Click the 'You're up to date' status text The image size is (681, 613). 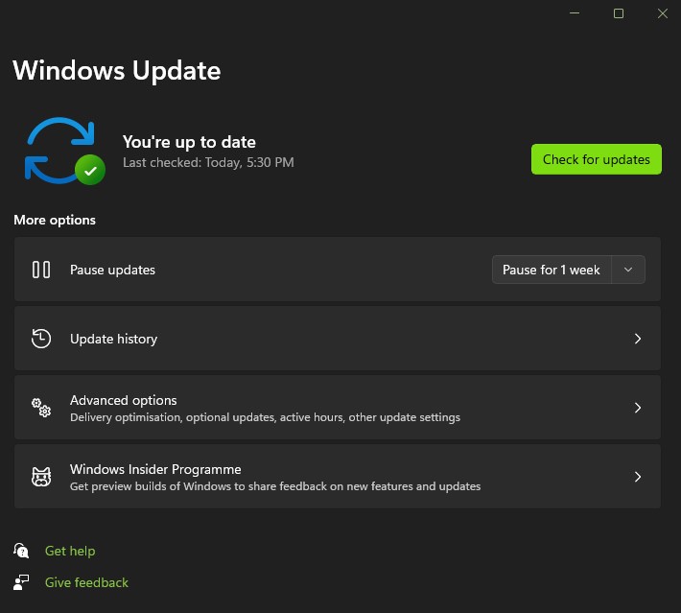click(x=189, y=142)
